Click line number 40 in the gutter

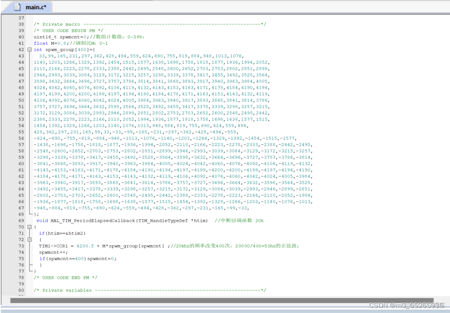tap(21, 37)
